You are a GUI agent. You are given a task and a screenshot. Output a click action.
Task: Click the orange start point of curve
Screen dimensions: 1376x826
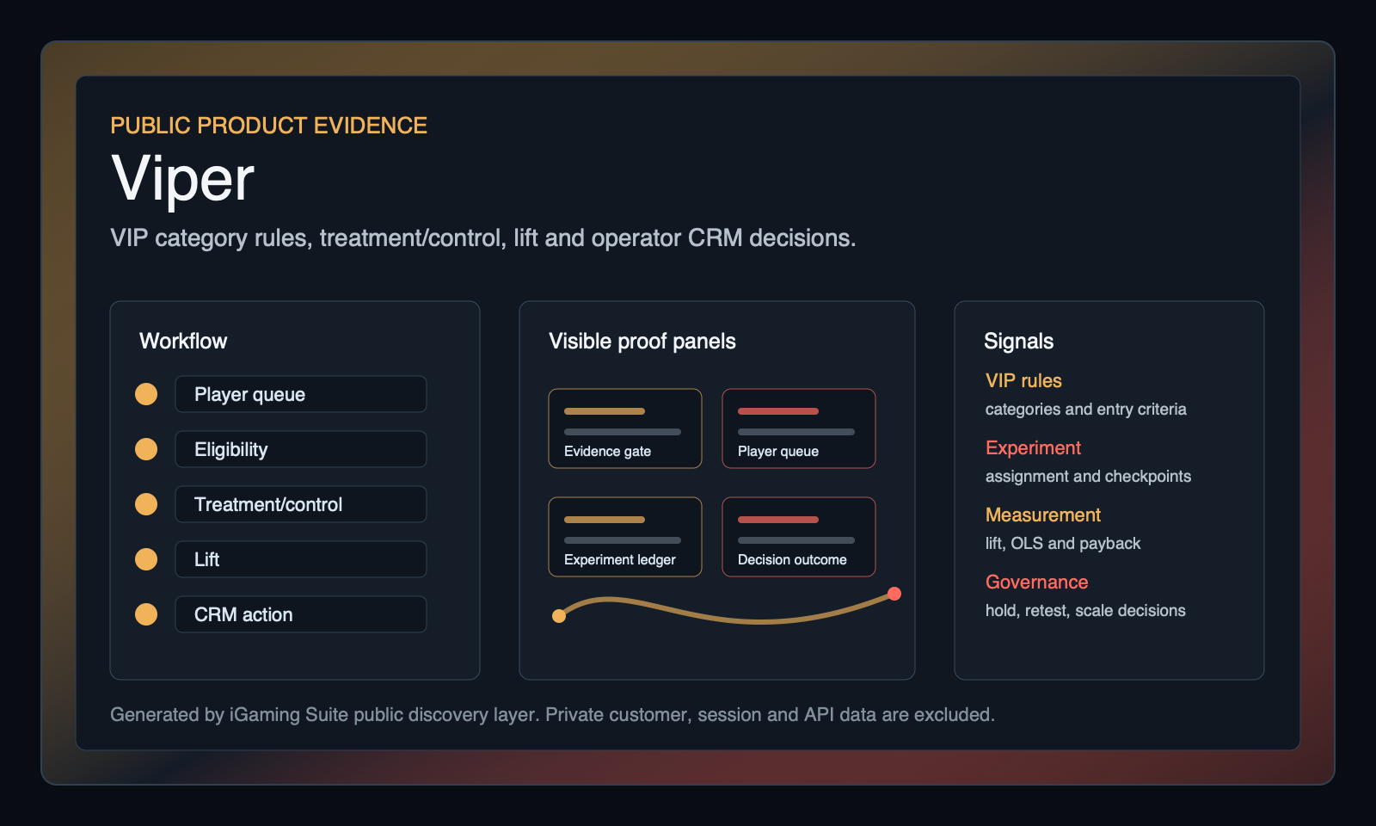click(x=559, y=616)
